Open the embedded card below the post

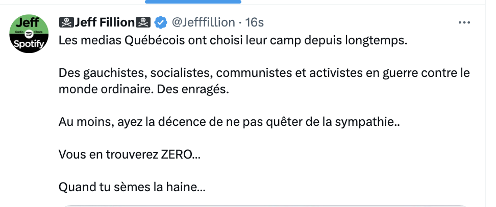coord(266,206)
